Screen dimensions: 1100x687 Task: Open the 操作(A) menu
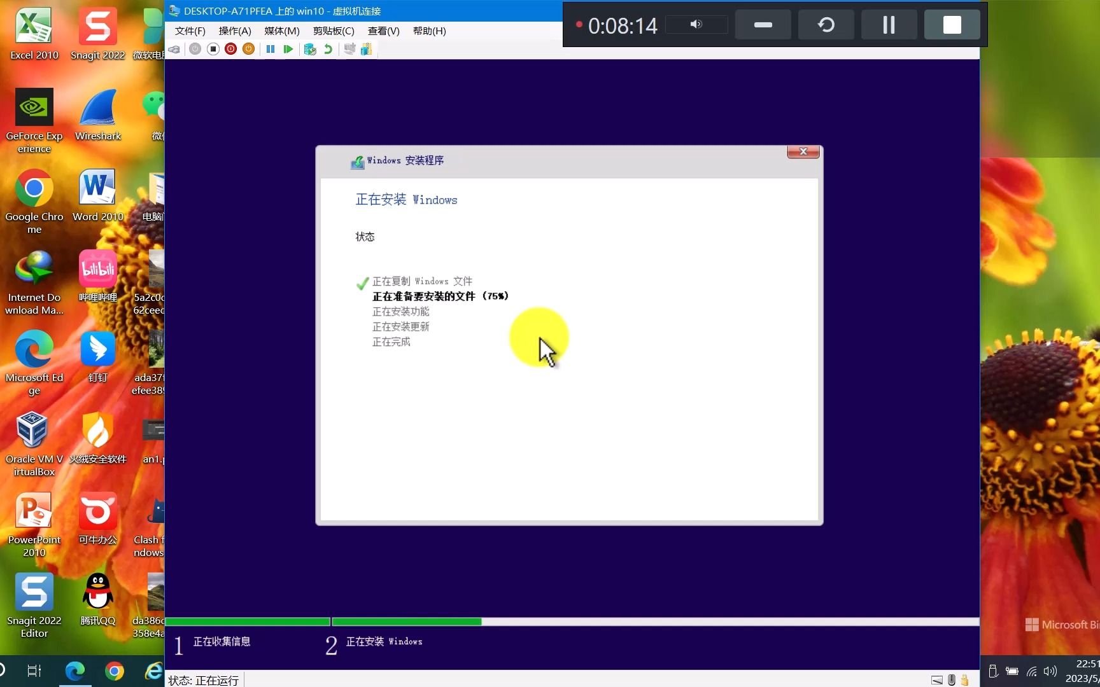pos(235,31)
